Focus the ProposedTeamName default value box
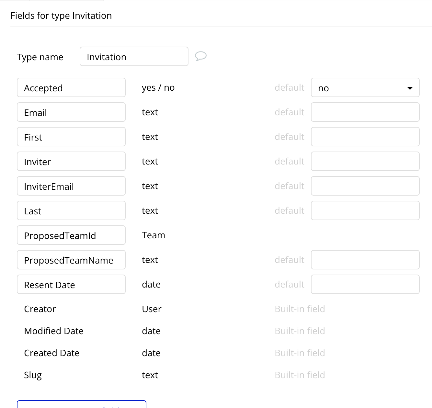 (365, 260)
